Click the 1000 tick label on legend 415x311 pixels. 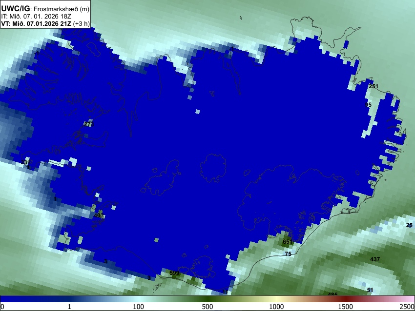276,307
